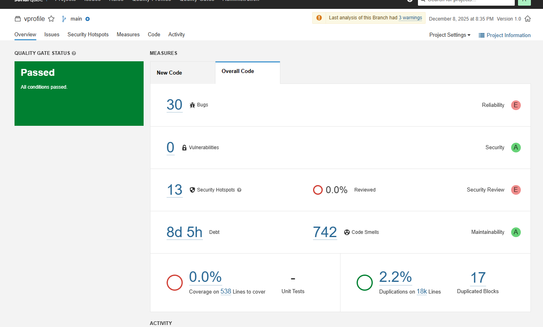The width and height of the screenshot is (543, 327).
Task: Click the lock icon beside Vulnerabilities
Action: tap(184, 148)
